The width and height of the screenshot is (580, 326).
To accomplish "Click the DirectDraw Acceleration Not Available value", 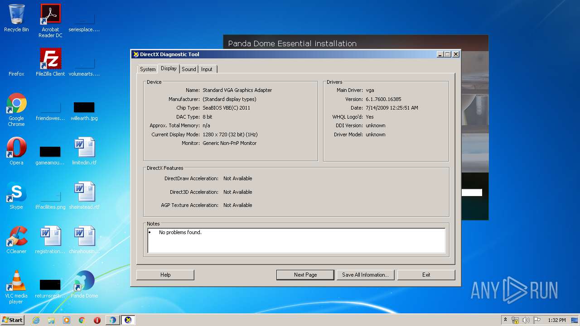I will pyautogui.click(x=237, y=178).
